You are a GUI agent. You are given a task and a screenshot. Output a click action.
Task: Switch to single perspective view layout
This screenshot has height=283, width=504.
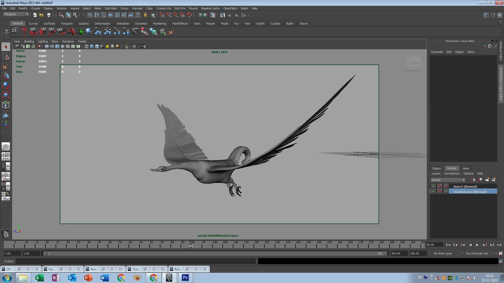pos(6,146)
